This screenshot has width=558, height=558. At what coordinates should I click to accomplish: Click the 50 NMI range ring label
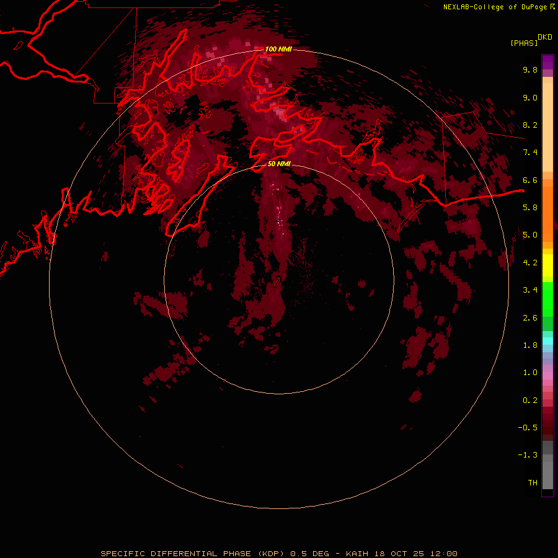click(x=279, y=164)
